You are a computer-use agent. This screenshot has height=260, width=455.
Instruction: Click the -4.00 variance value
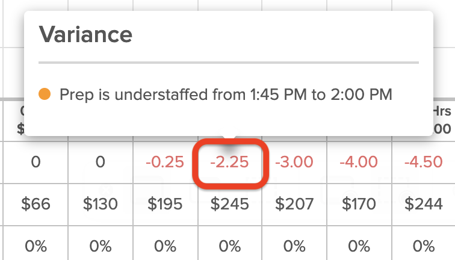pos(359,162)
